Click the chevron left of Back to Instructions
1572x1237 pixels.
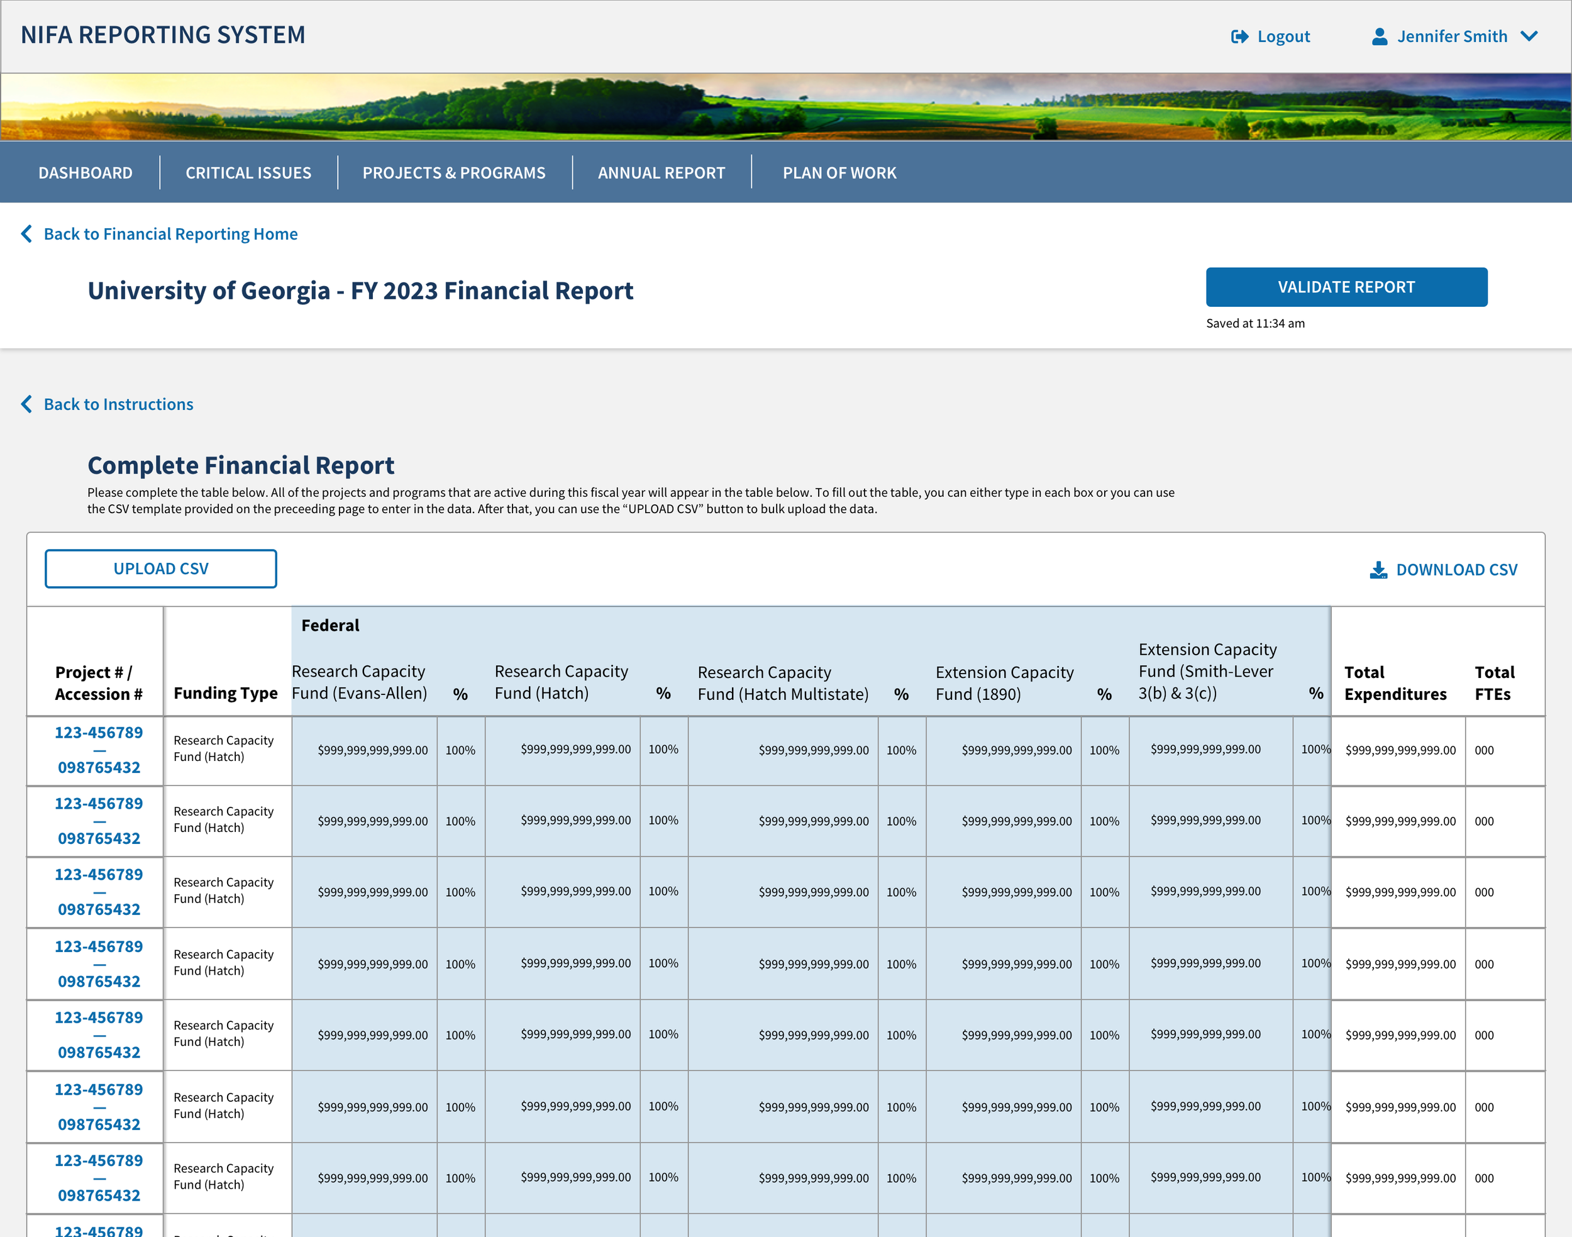[x=27, y=404]
